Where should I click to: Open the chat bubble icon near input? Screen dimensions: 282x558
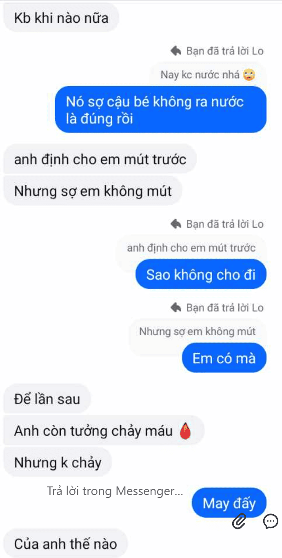pyautogui.click(x=271, y=521)
